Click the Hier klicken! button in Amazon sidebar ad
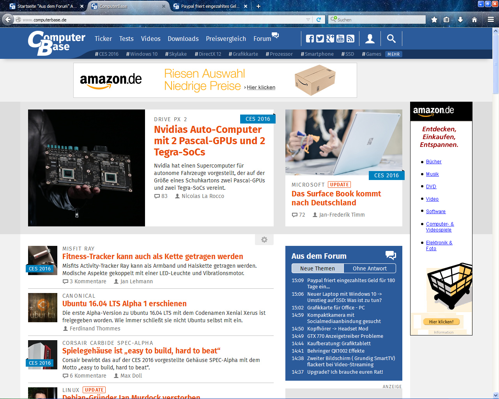499x399 pixels. [441, 322]
